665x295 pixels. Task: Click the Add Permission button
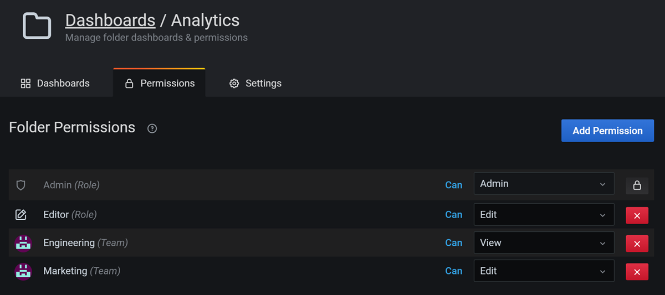click(x=607, y=131)
